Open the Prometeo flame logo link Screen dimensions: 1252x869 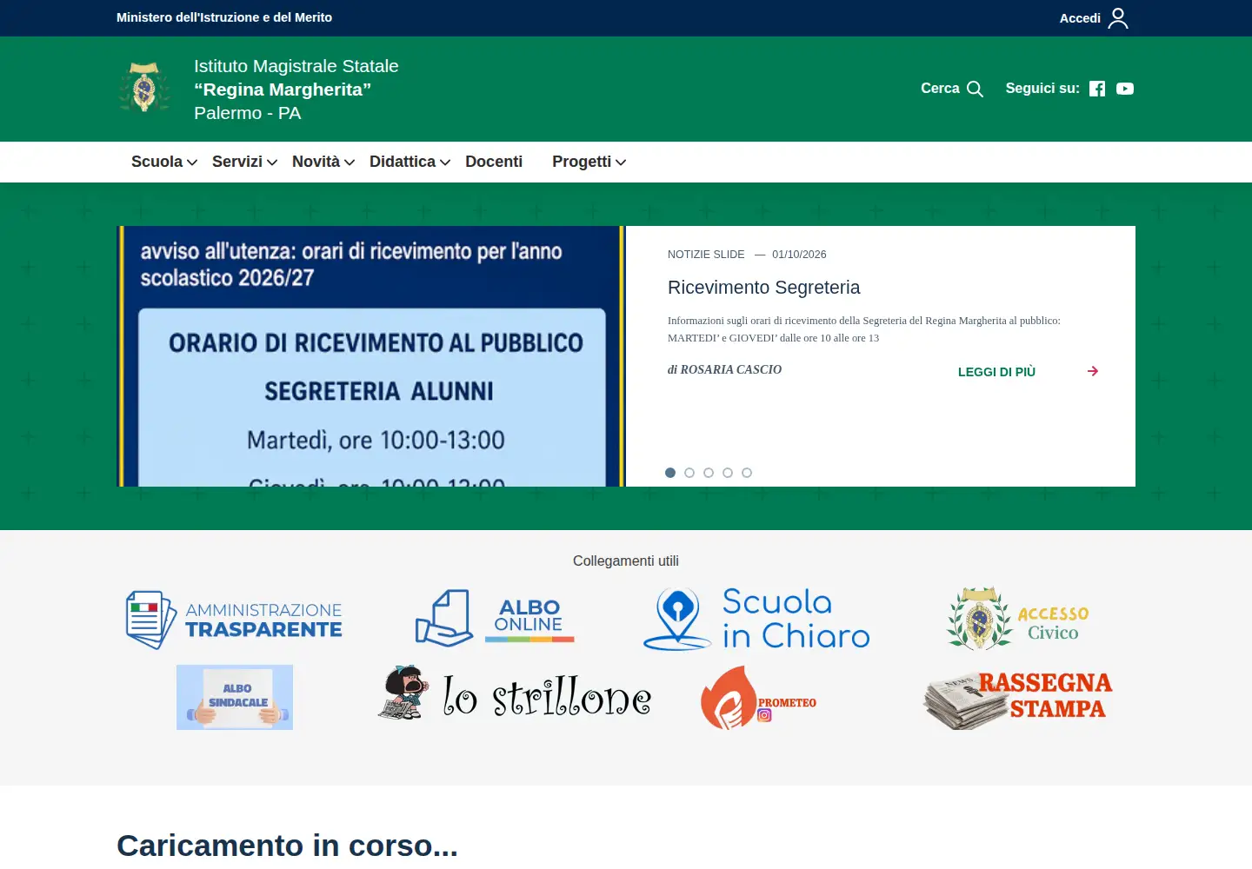(x=758, y=697)
